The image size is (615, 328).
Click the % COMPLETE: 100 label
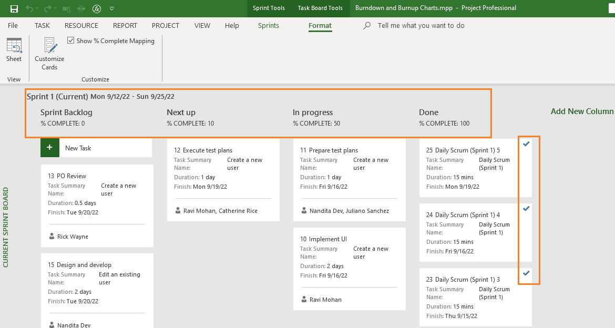click(x=444, y=123)
